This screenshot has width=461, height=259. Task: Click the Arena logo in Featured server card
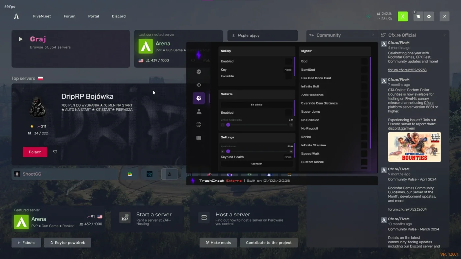pos(21,222)
